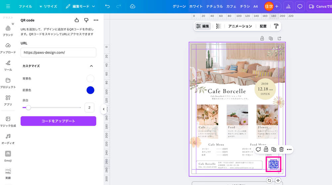Click the thumbs up icon in QR code panel

point(77,20)
